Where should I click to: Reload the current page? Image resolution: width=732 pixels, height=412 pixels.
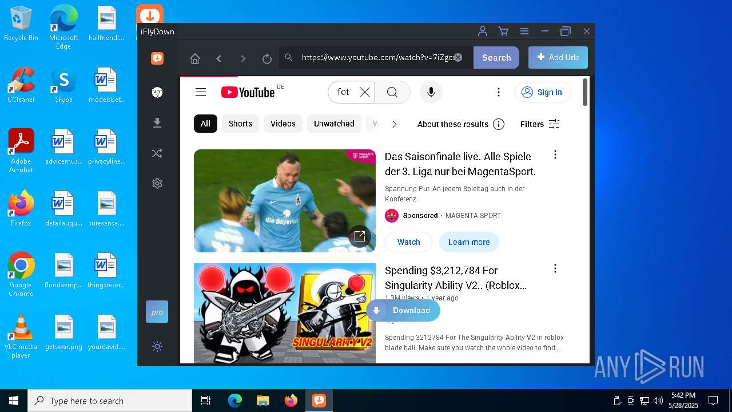tap(266, 58)
